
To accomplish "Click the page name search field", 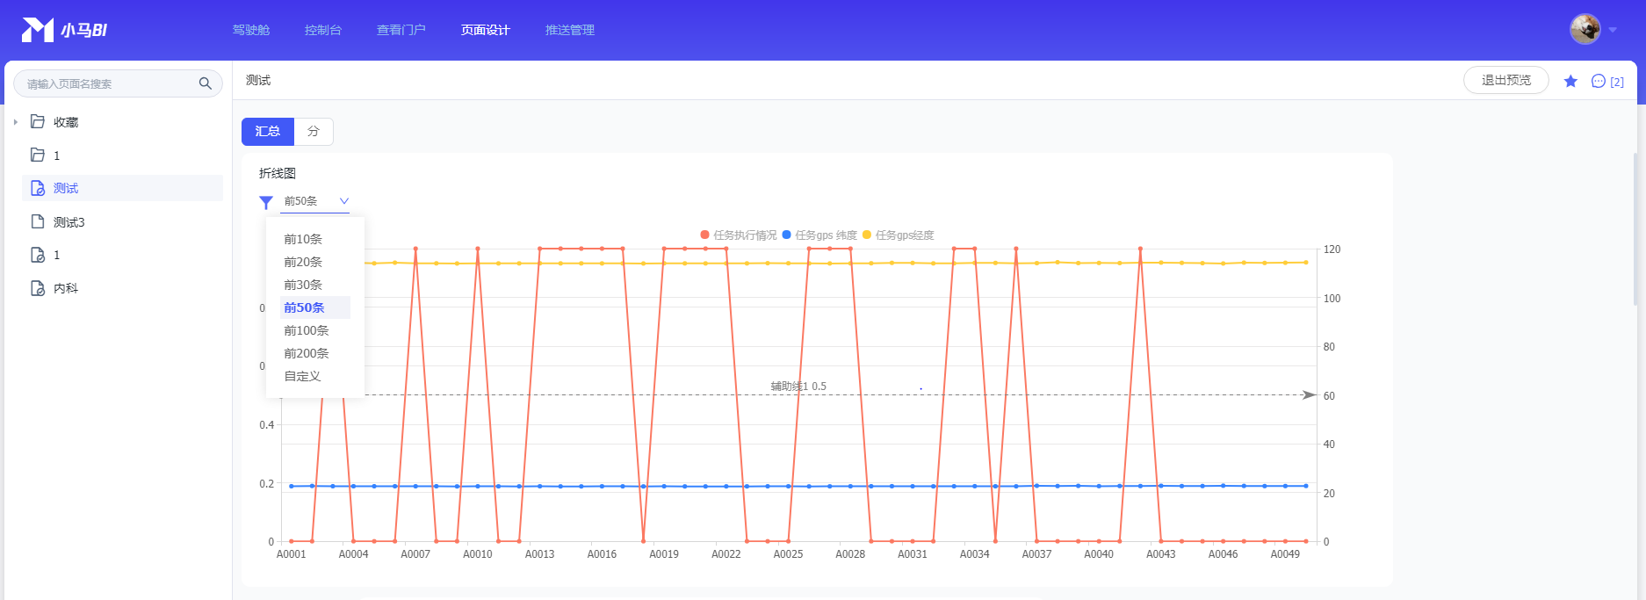I will (x=105, y=83).
